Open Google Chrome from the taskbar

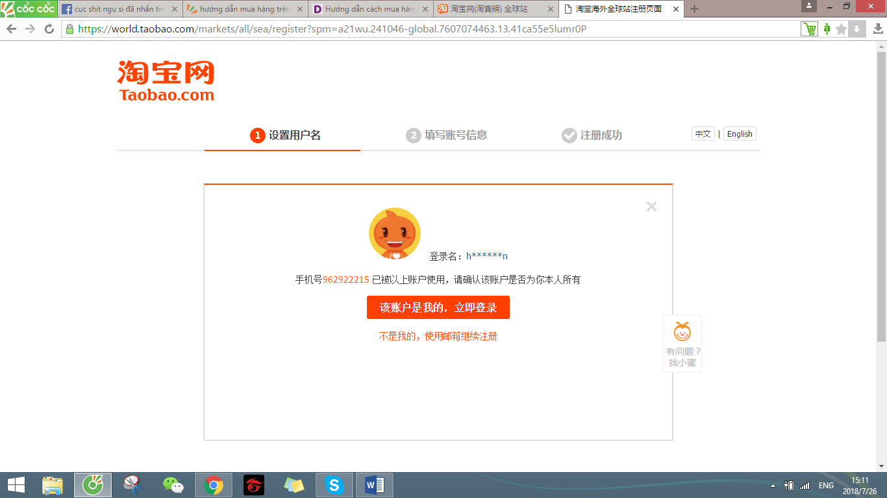[x=214, y=485]
